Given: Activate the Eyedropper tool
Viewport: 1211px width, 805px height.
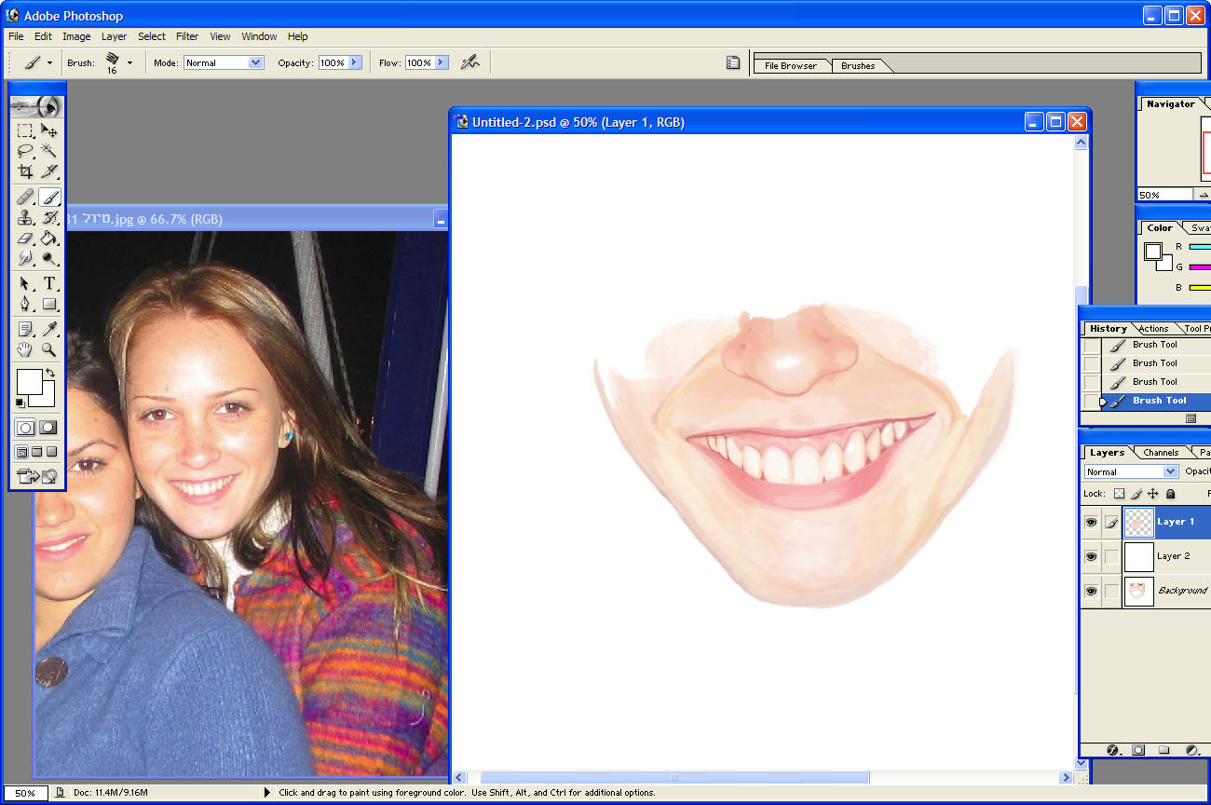Looking at the screenshot, I should pyautogui.click(x=49, y=329).
